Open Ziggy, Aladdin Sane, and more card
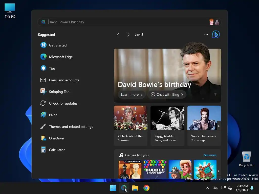 (x=167, y=126)
